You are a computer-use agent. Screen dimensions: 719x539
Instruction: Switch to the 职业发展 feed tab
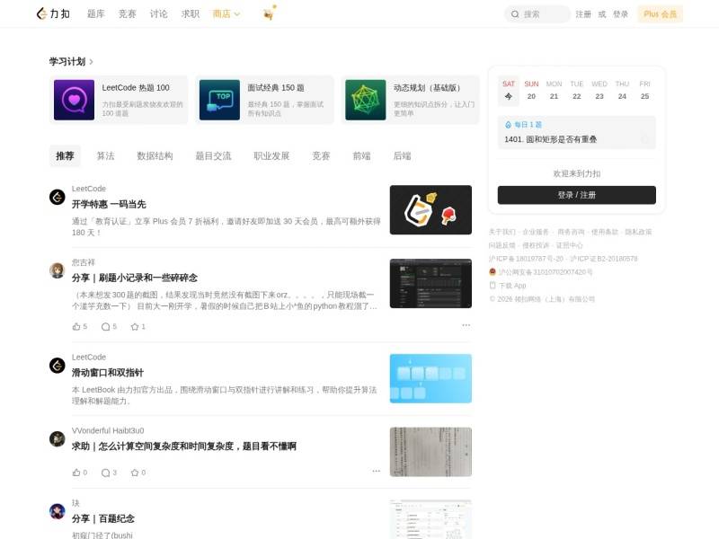click(271, 155)
